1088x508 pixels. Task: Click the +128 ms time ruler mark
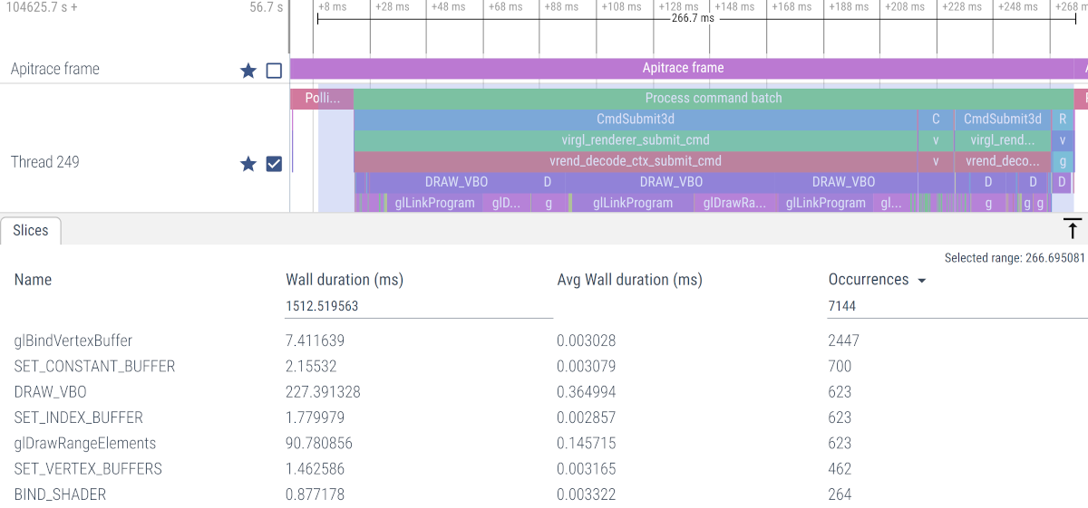coord(678,6)
